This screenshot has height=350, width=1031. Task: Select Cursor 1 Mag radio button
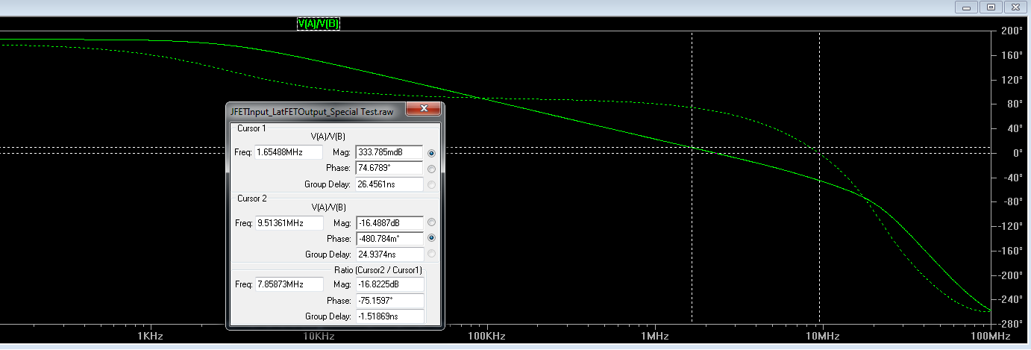point(431,153)
